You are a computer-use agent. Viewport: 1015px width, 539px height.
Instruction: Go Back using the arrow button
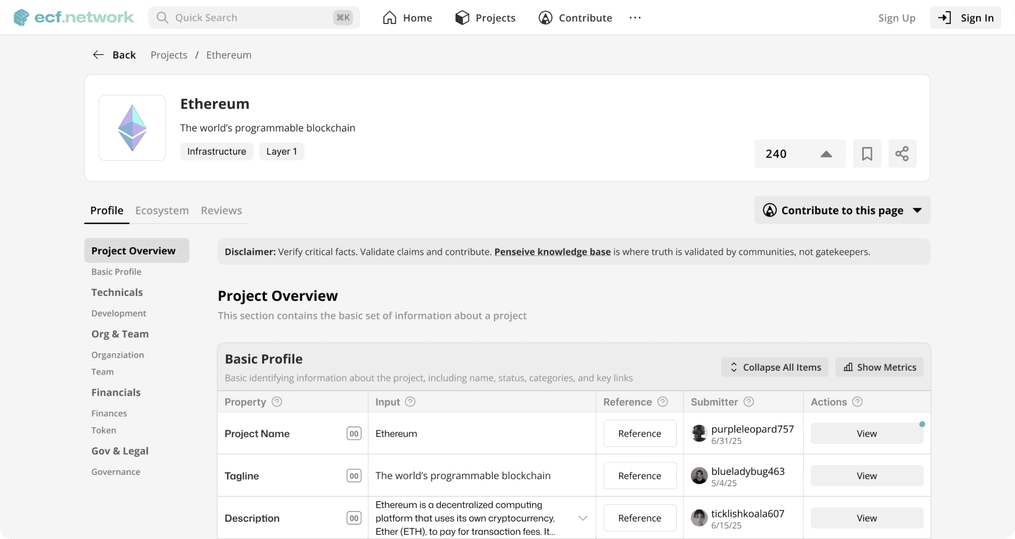tap(114, 55)
